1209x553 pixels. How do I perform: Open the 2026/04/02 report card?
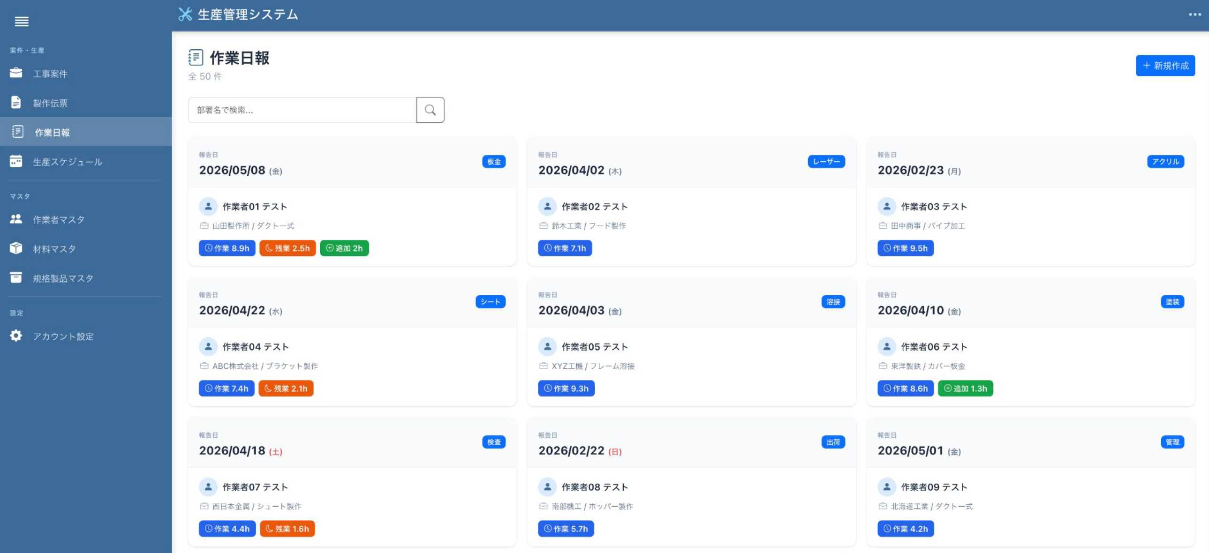coord(691,201)
